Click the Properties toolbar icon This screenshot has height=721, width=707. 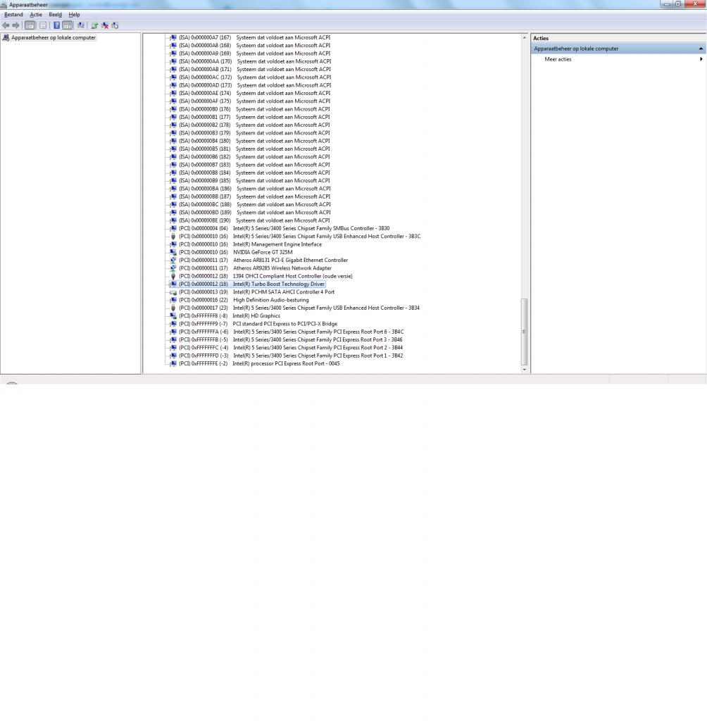click(43, 26)
